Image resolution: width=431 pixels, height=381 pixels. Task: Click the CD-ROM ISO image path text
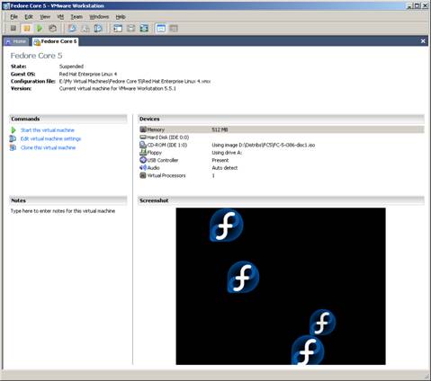pos(264,145)
